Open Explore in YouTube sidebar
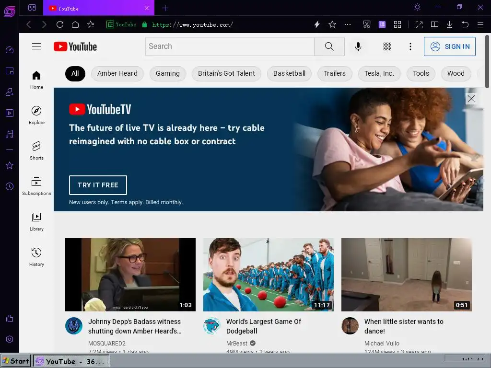 tap(36, 115)
